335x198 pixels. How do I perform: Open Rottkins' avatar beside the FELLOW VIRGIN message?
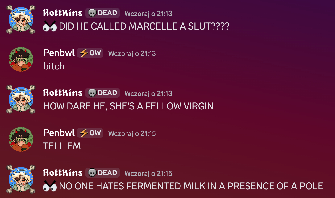[21, 99]
